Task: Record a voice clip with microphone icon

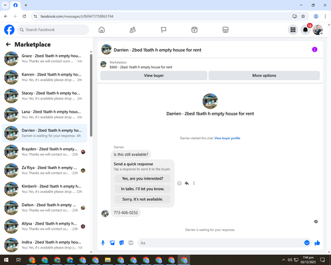Action: [x=103, y=243]
